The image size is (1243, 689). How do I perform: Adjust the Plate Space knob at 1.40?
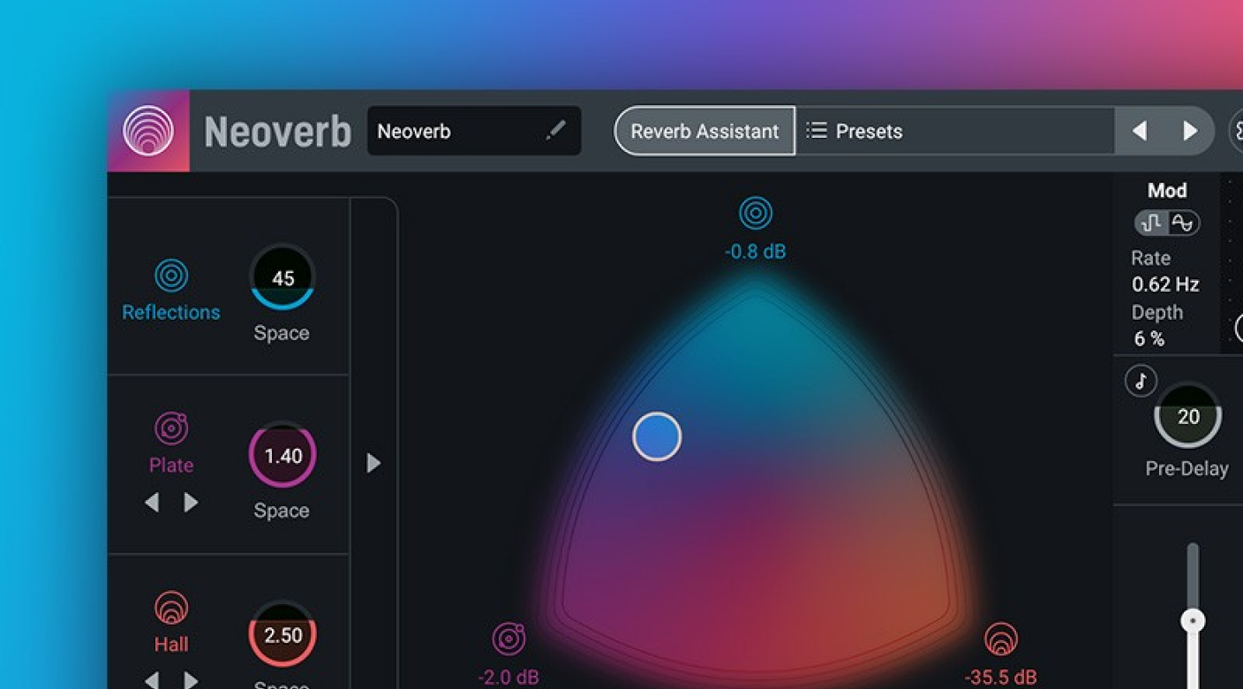pyautogui.click(x=282, y=455)
